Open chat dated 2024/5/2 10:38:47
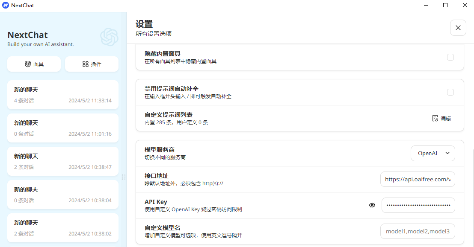 click(x=63, y=161)
